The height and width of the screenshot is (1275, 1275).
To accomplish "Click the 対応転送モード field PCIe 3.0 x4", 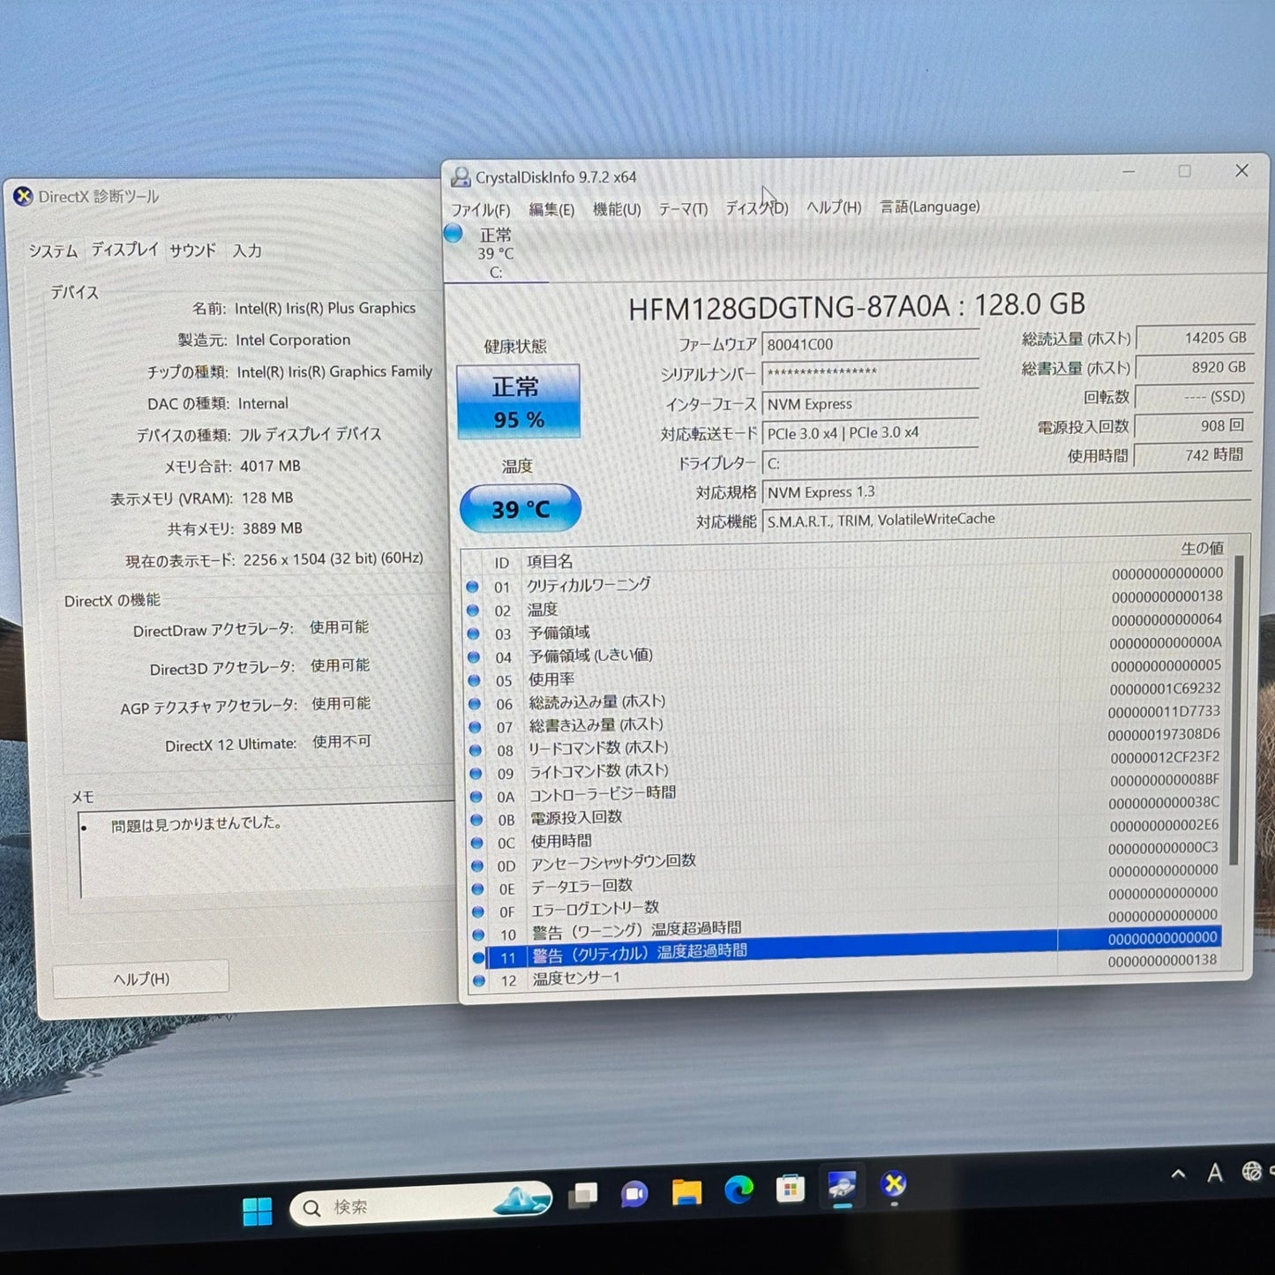I will point(870,432).
